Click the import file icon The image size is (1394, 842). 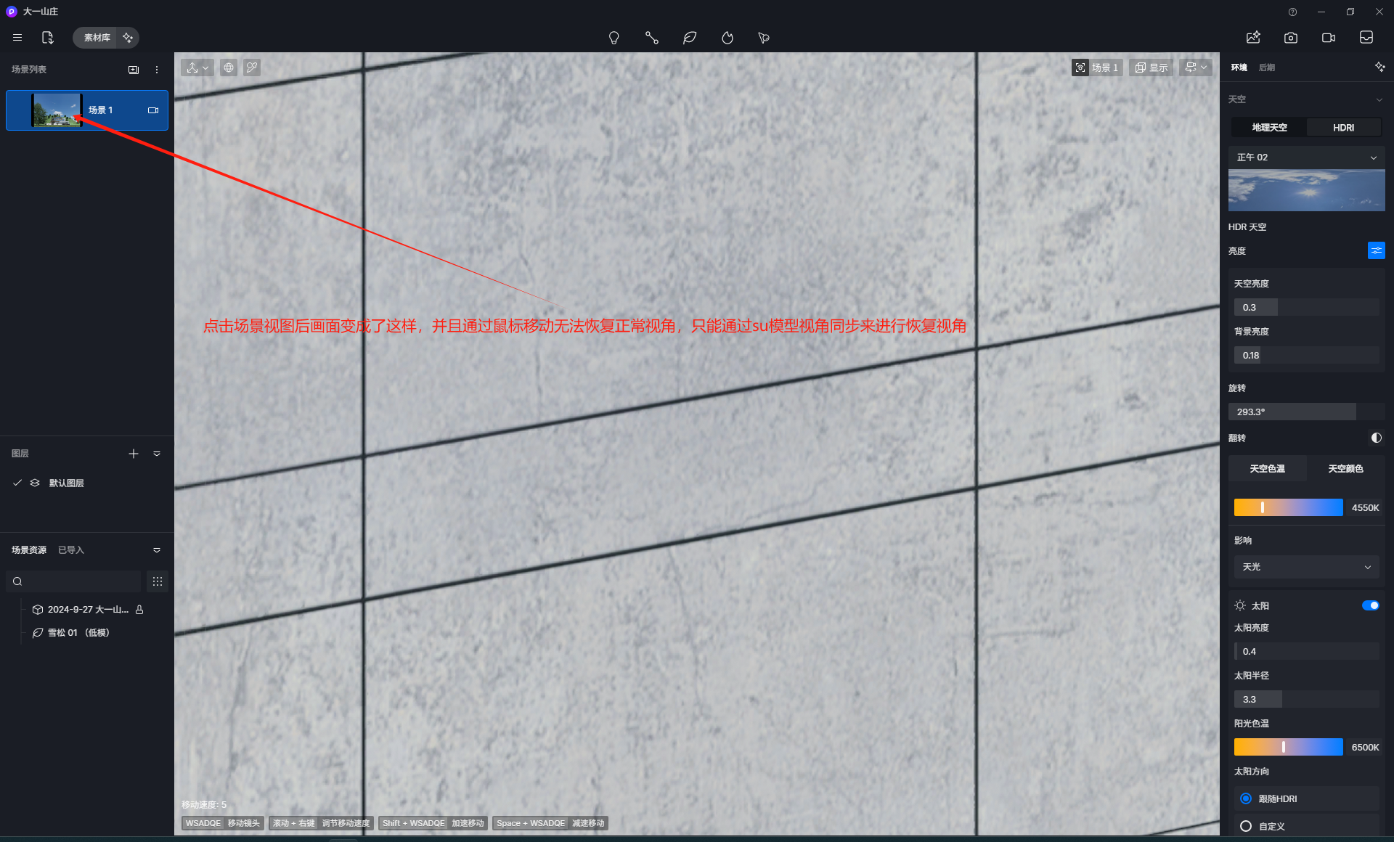[48, 38]
